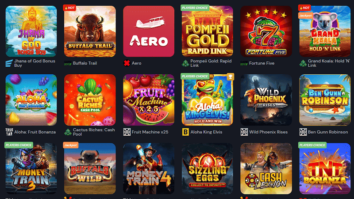The height and width of the screenshot is (199, 354).
Task: Open the Wild Phoenix Rises game thumbnail
Action: pos(266,100)
